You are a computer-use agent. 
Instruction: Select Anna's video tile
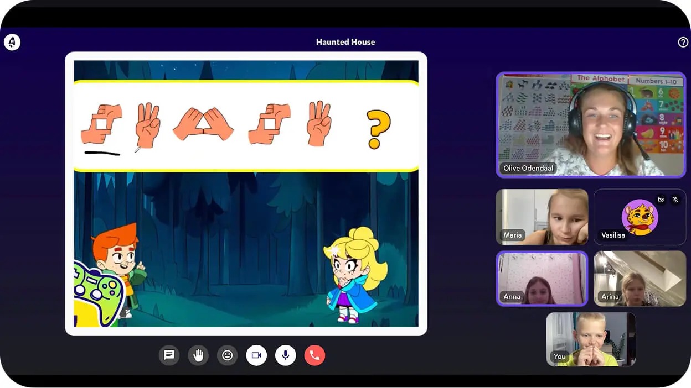coord(542,279)
